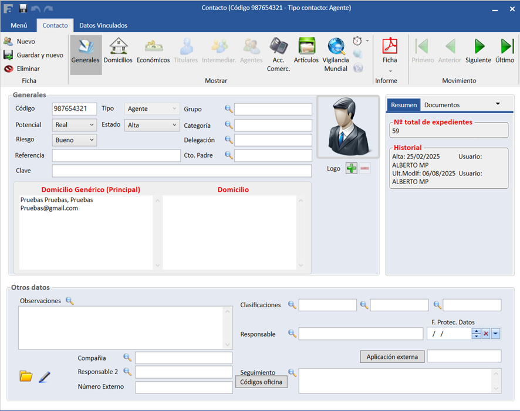Click the search icon next to Grupo
This screenshot has width=520, height=411.
(x=229, y=108)
